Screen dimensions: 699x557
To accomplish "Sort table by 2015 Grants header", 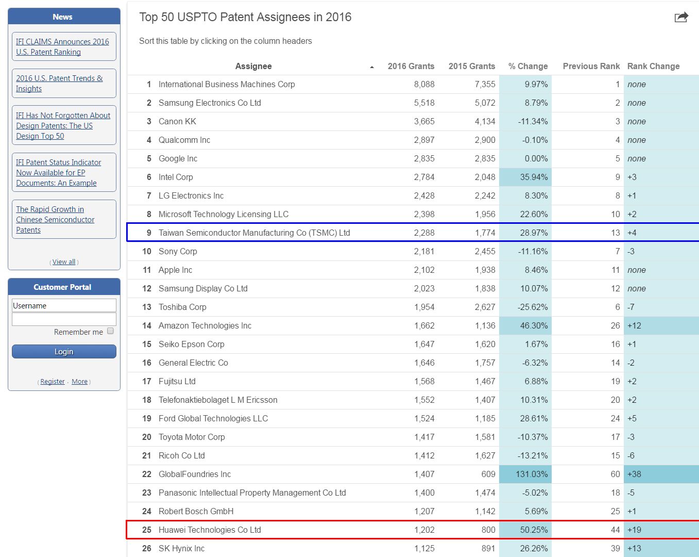I will click(472, 66).
